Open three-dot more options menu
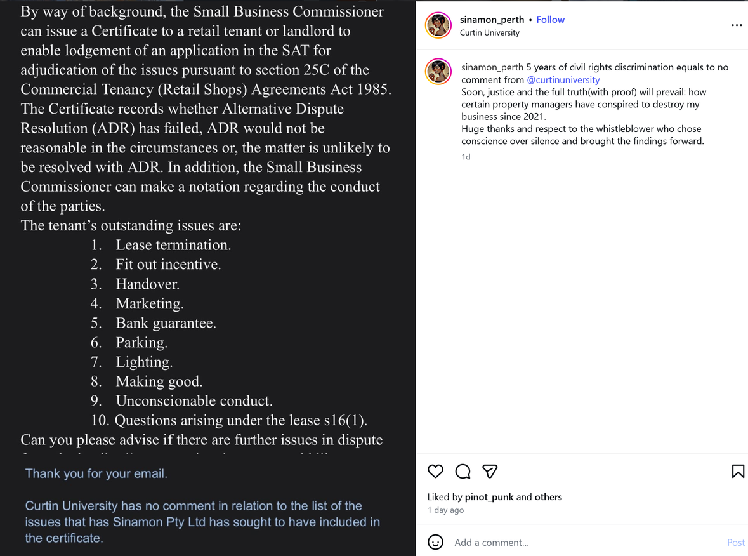The image size is (748, 556). pos(737,25)
